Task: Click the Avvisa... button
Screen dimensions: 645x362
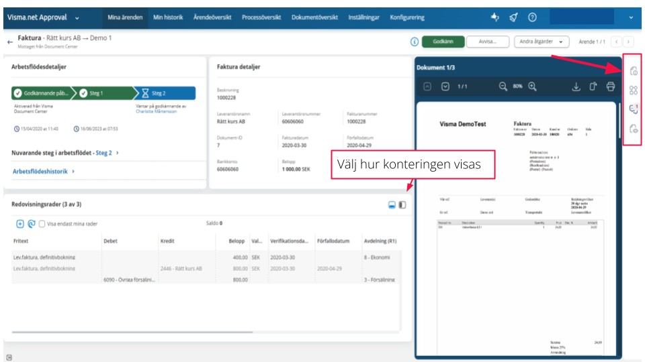Action: [488, 42]
